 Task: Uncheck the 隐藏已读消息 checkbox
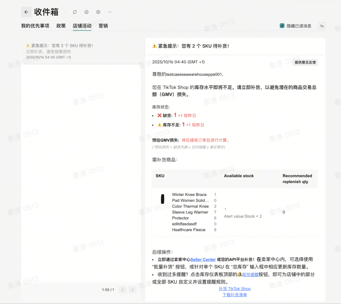282,26
